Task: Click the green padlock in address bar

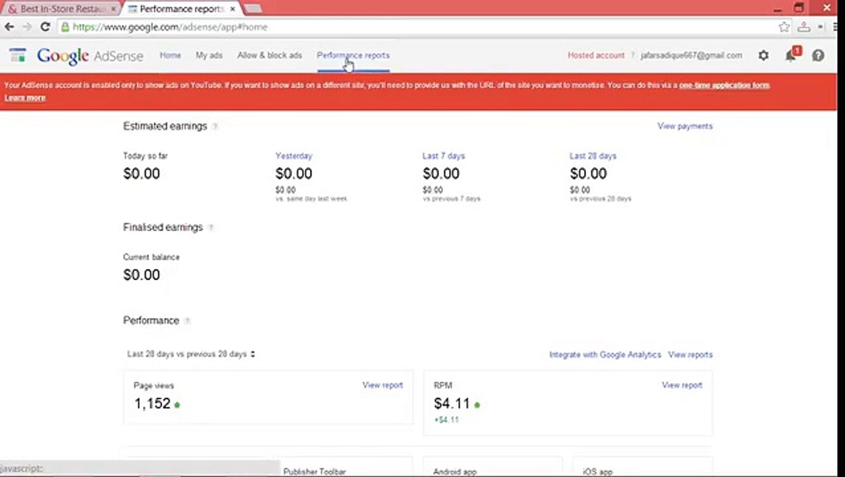Action: click(64, 27)
